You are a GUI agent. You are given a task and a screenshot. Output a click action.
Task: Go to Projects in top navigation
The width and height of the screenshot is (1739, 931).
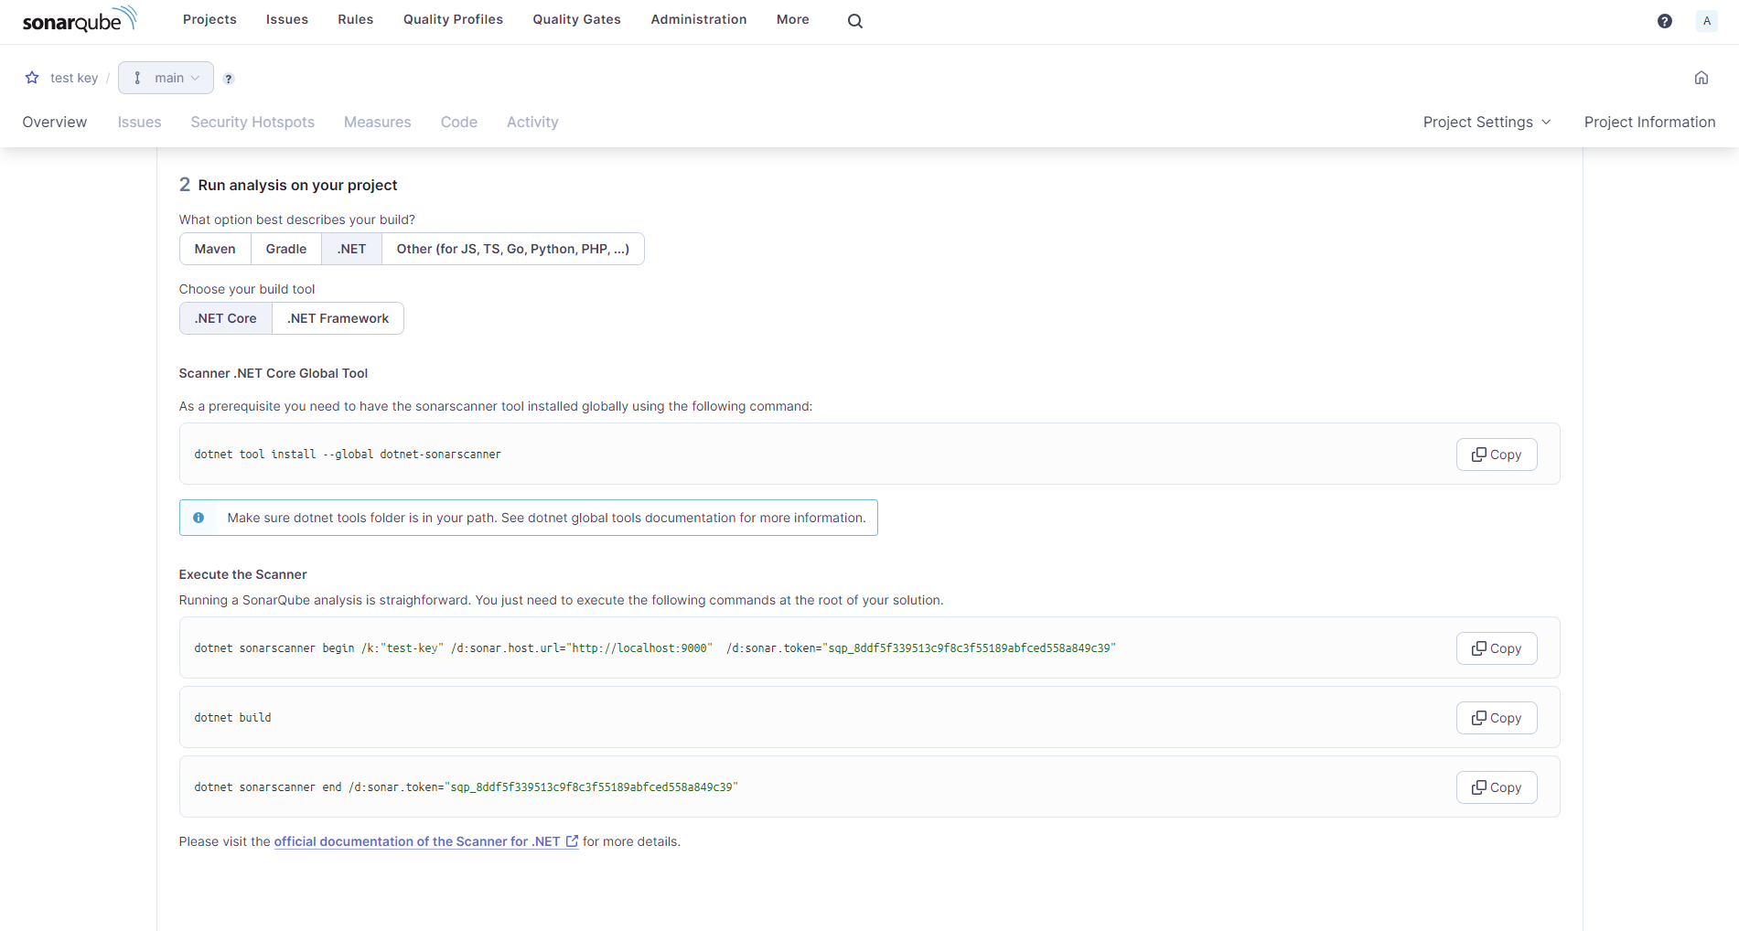click(x=209, y=19)
